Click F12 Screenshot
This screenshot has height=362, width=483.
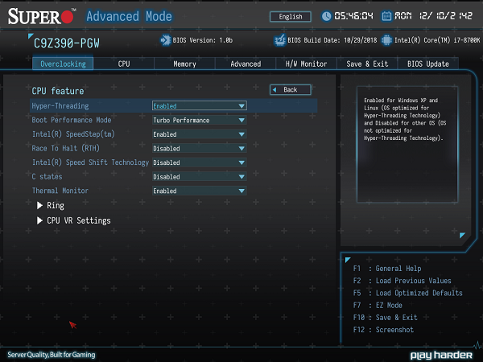[x=383, y=330]
